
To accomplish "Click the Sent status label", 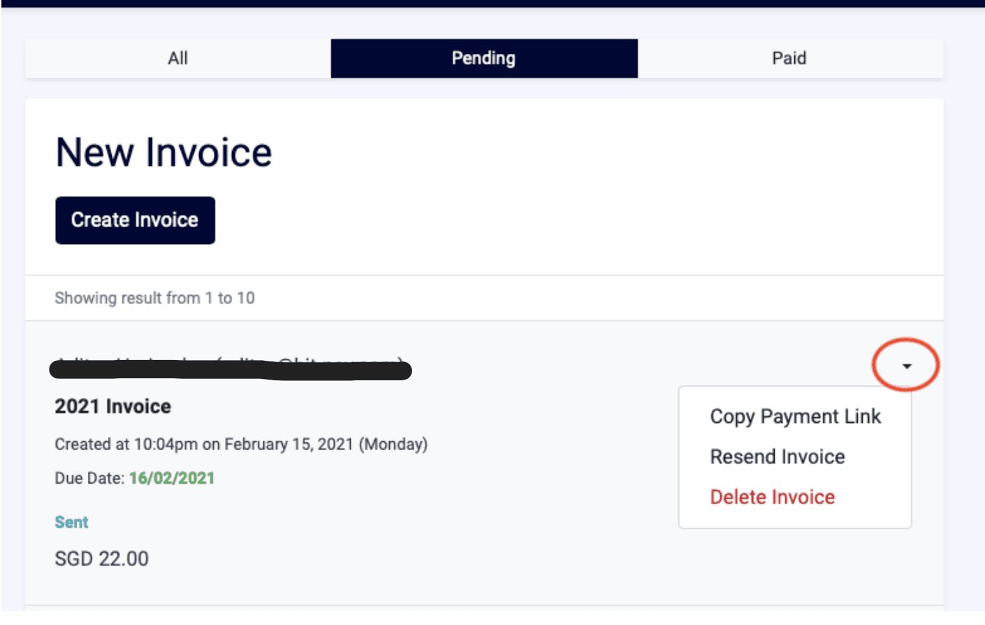I will click(x=71, y=522).
